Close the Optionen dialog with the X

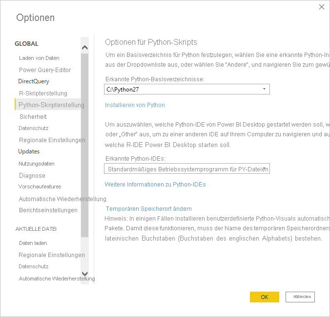[321, 7]
